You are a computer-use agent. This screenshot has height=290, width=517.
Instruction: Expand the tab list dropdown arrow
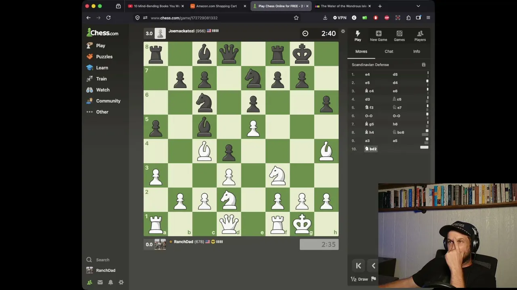click(x=418, y=6)
